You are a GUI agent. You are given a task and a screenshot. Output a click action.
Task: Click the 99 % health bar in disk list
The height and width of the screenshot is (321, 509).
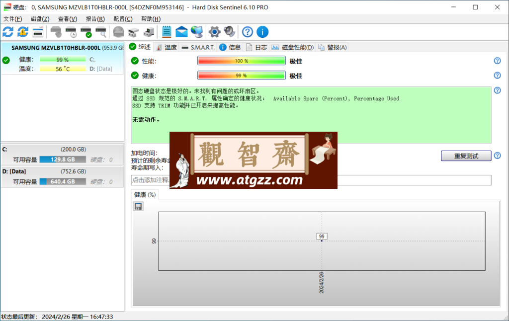click(x=63, y=60)
